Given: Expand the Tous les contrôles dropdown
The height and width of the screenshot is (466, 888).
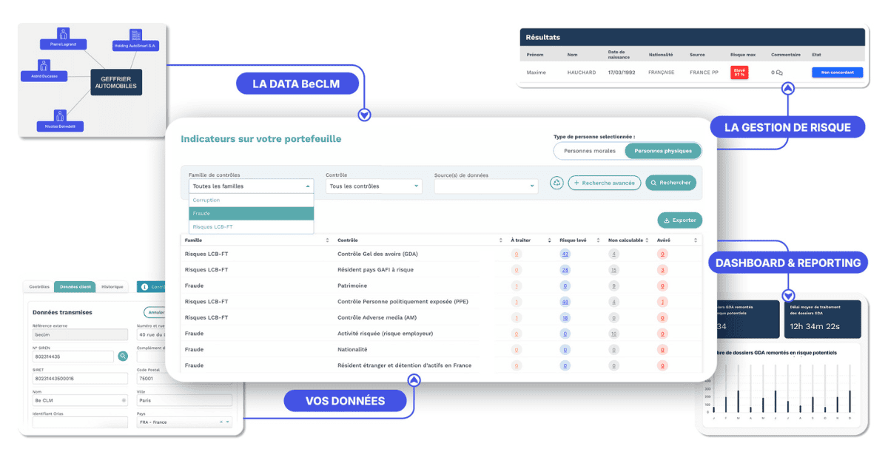Looking at the screenshot, I should 374,186.
